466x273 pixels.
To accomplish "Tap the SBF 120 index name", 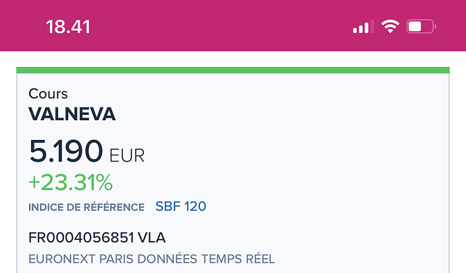I will click(x=181, y=206).
